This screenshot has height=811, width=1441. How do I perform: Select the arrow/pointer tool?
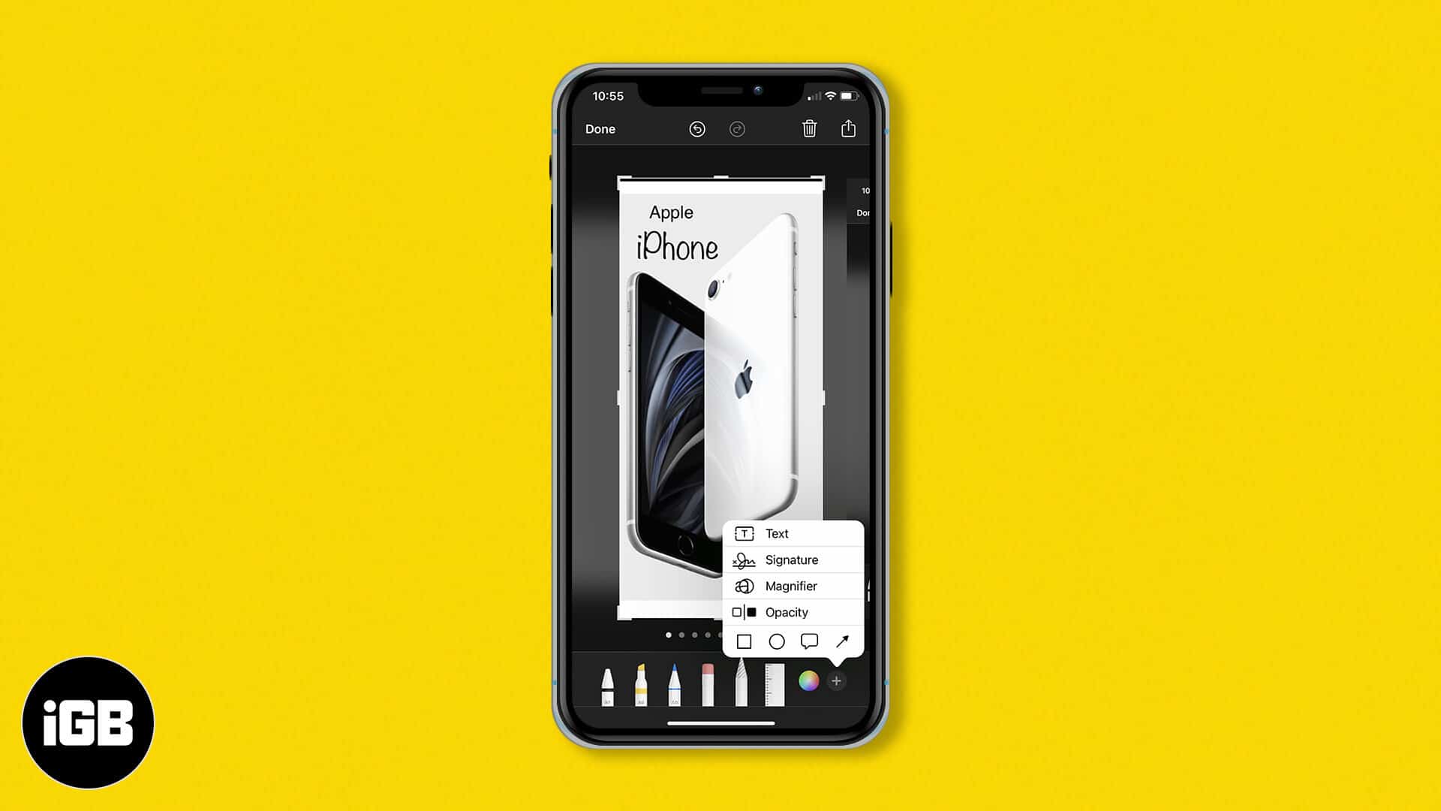point(844,641)
